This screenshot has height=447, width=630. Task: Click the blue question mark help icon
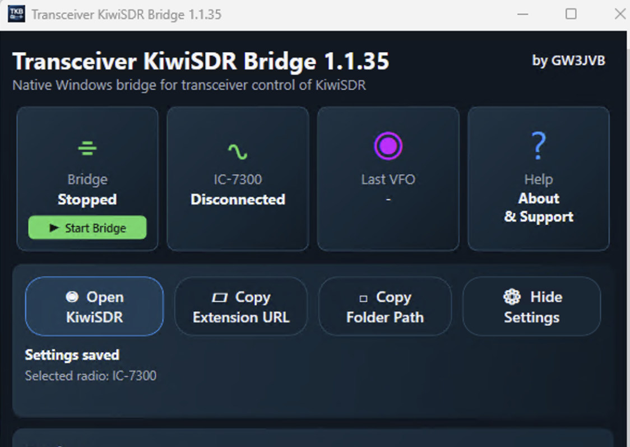tap(539, 146)
